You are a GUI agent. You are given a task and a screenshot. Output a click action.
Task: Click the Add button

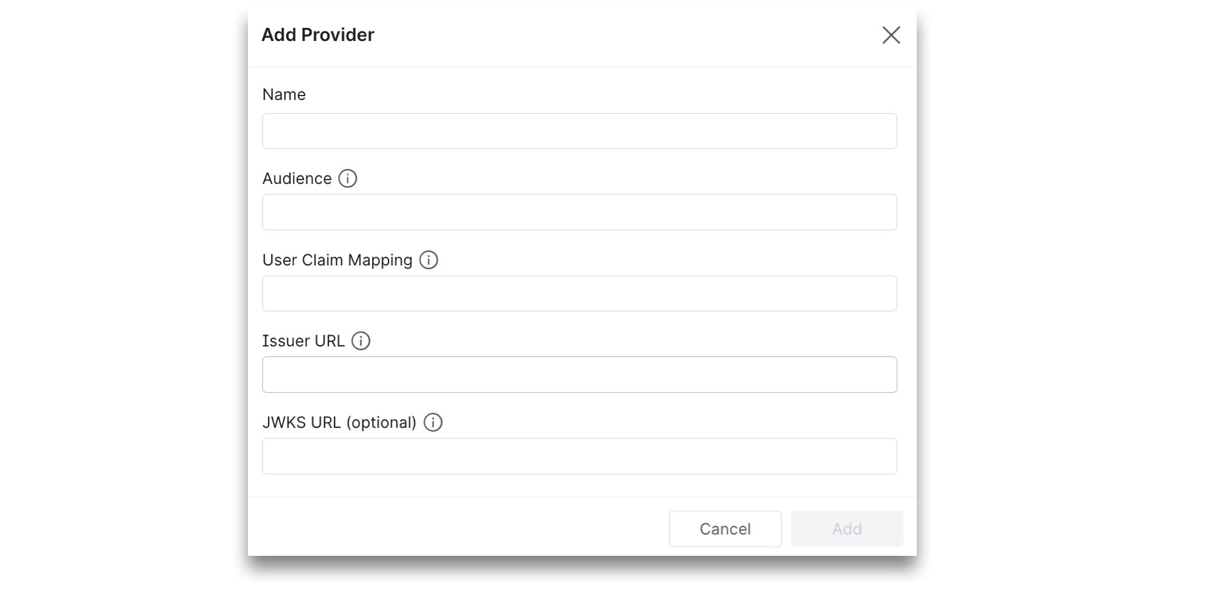pos(846,529)
